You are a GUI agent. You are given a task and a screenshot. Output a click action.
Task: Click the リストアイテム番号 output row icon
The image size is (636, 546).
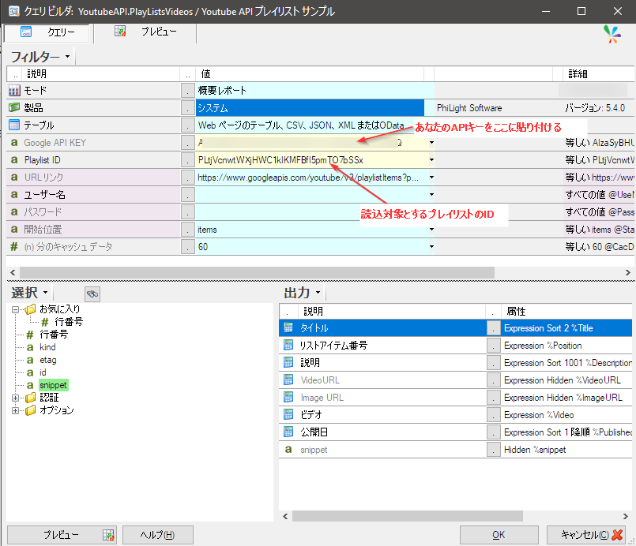coord(288,345)
